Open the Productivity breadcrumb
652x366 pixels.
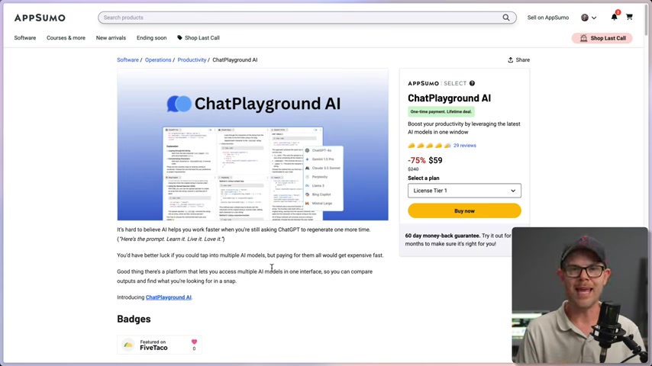192,59
